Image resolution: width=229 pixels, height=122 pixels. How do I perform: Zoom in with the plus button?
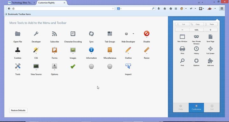point(210,30)
